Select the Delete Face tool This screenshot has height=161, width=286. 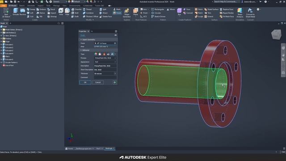point(106,17)
